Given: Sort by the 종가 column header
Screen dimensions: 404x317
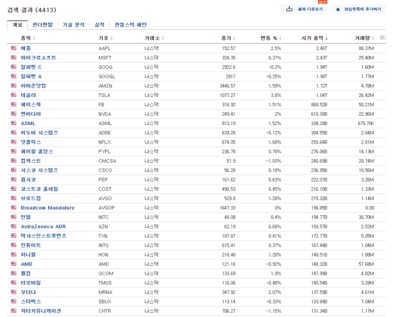Looking at the screenshot, I should [x=228, y=38].
